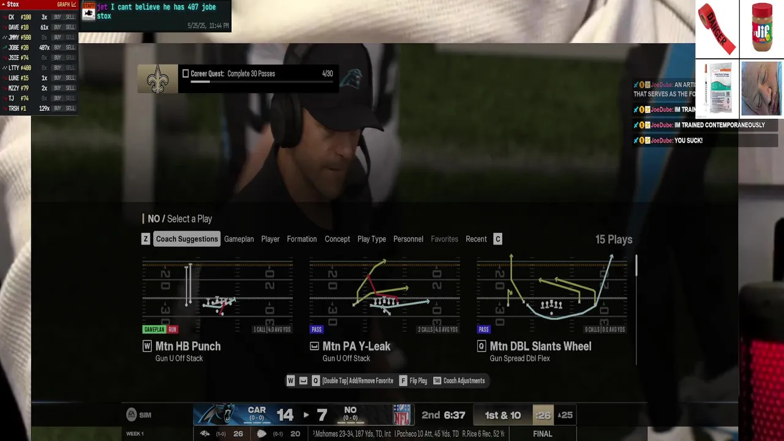Click the ':26' play clock
784x441 pixels.
click(x=543, y=415)
